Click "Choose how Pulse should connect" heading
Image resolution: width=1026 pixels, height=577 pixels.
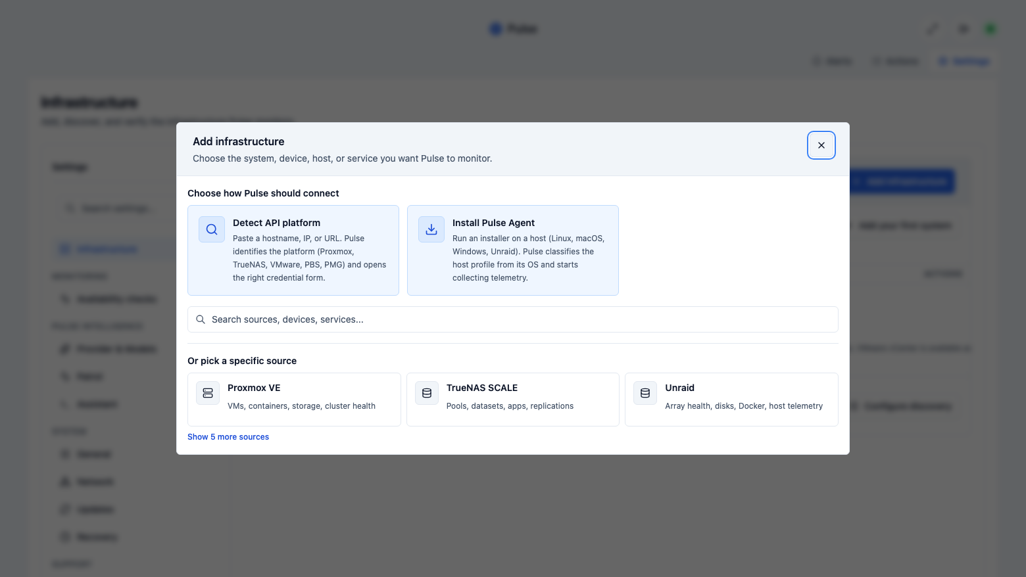(263, 193)
